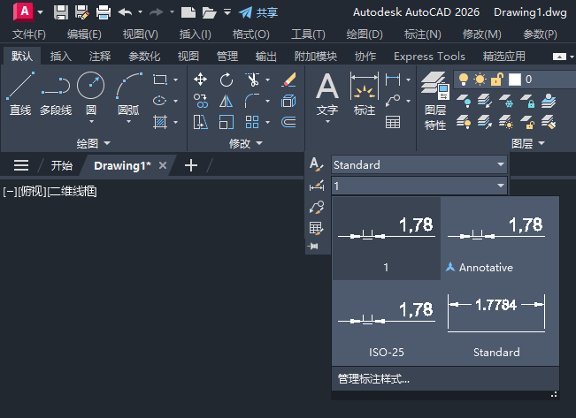The height and width of the screenshot is (418, 576).
Task: Open the hamburger file tab menu
Action: pos(21,165)
